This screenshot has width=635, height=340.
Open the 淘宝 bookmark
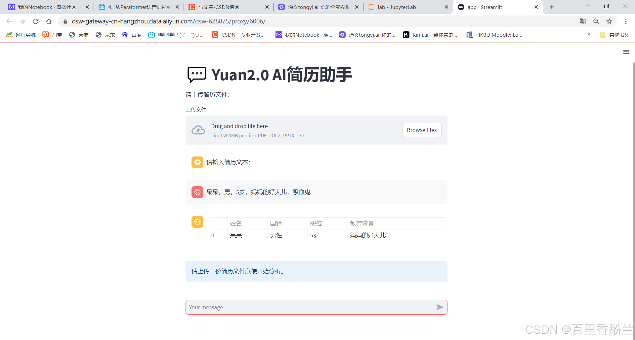(x=52, y=35)
